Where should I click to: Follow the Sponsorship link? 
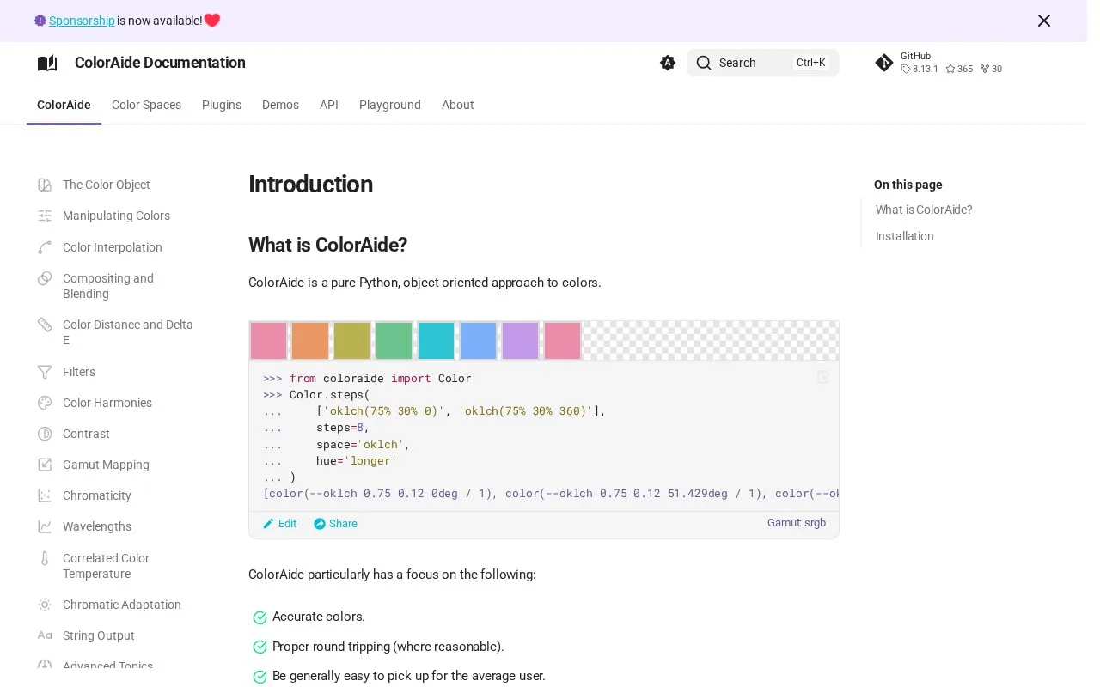tap(82, 21)
